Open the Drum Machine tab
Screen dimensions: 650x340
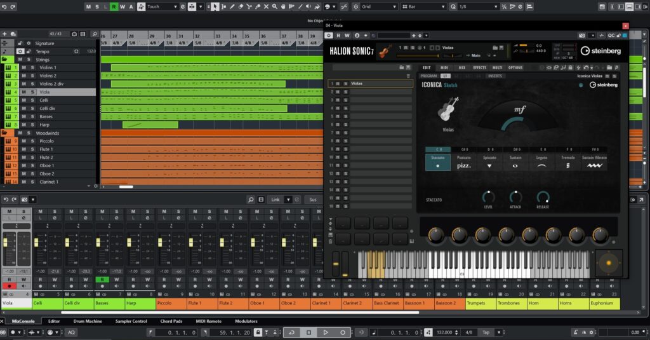pyautogui.click(x=88, y=322)
